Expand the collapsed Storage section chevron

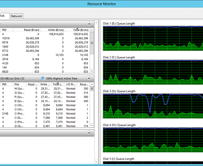[89, 133]
